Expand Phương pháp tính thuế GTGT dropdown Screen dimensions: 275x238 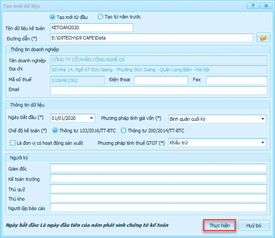tap(263, 142)
